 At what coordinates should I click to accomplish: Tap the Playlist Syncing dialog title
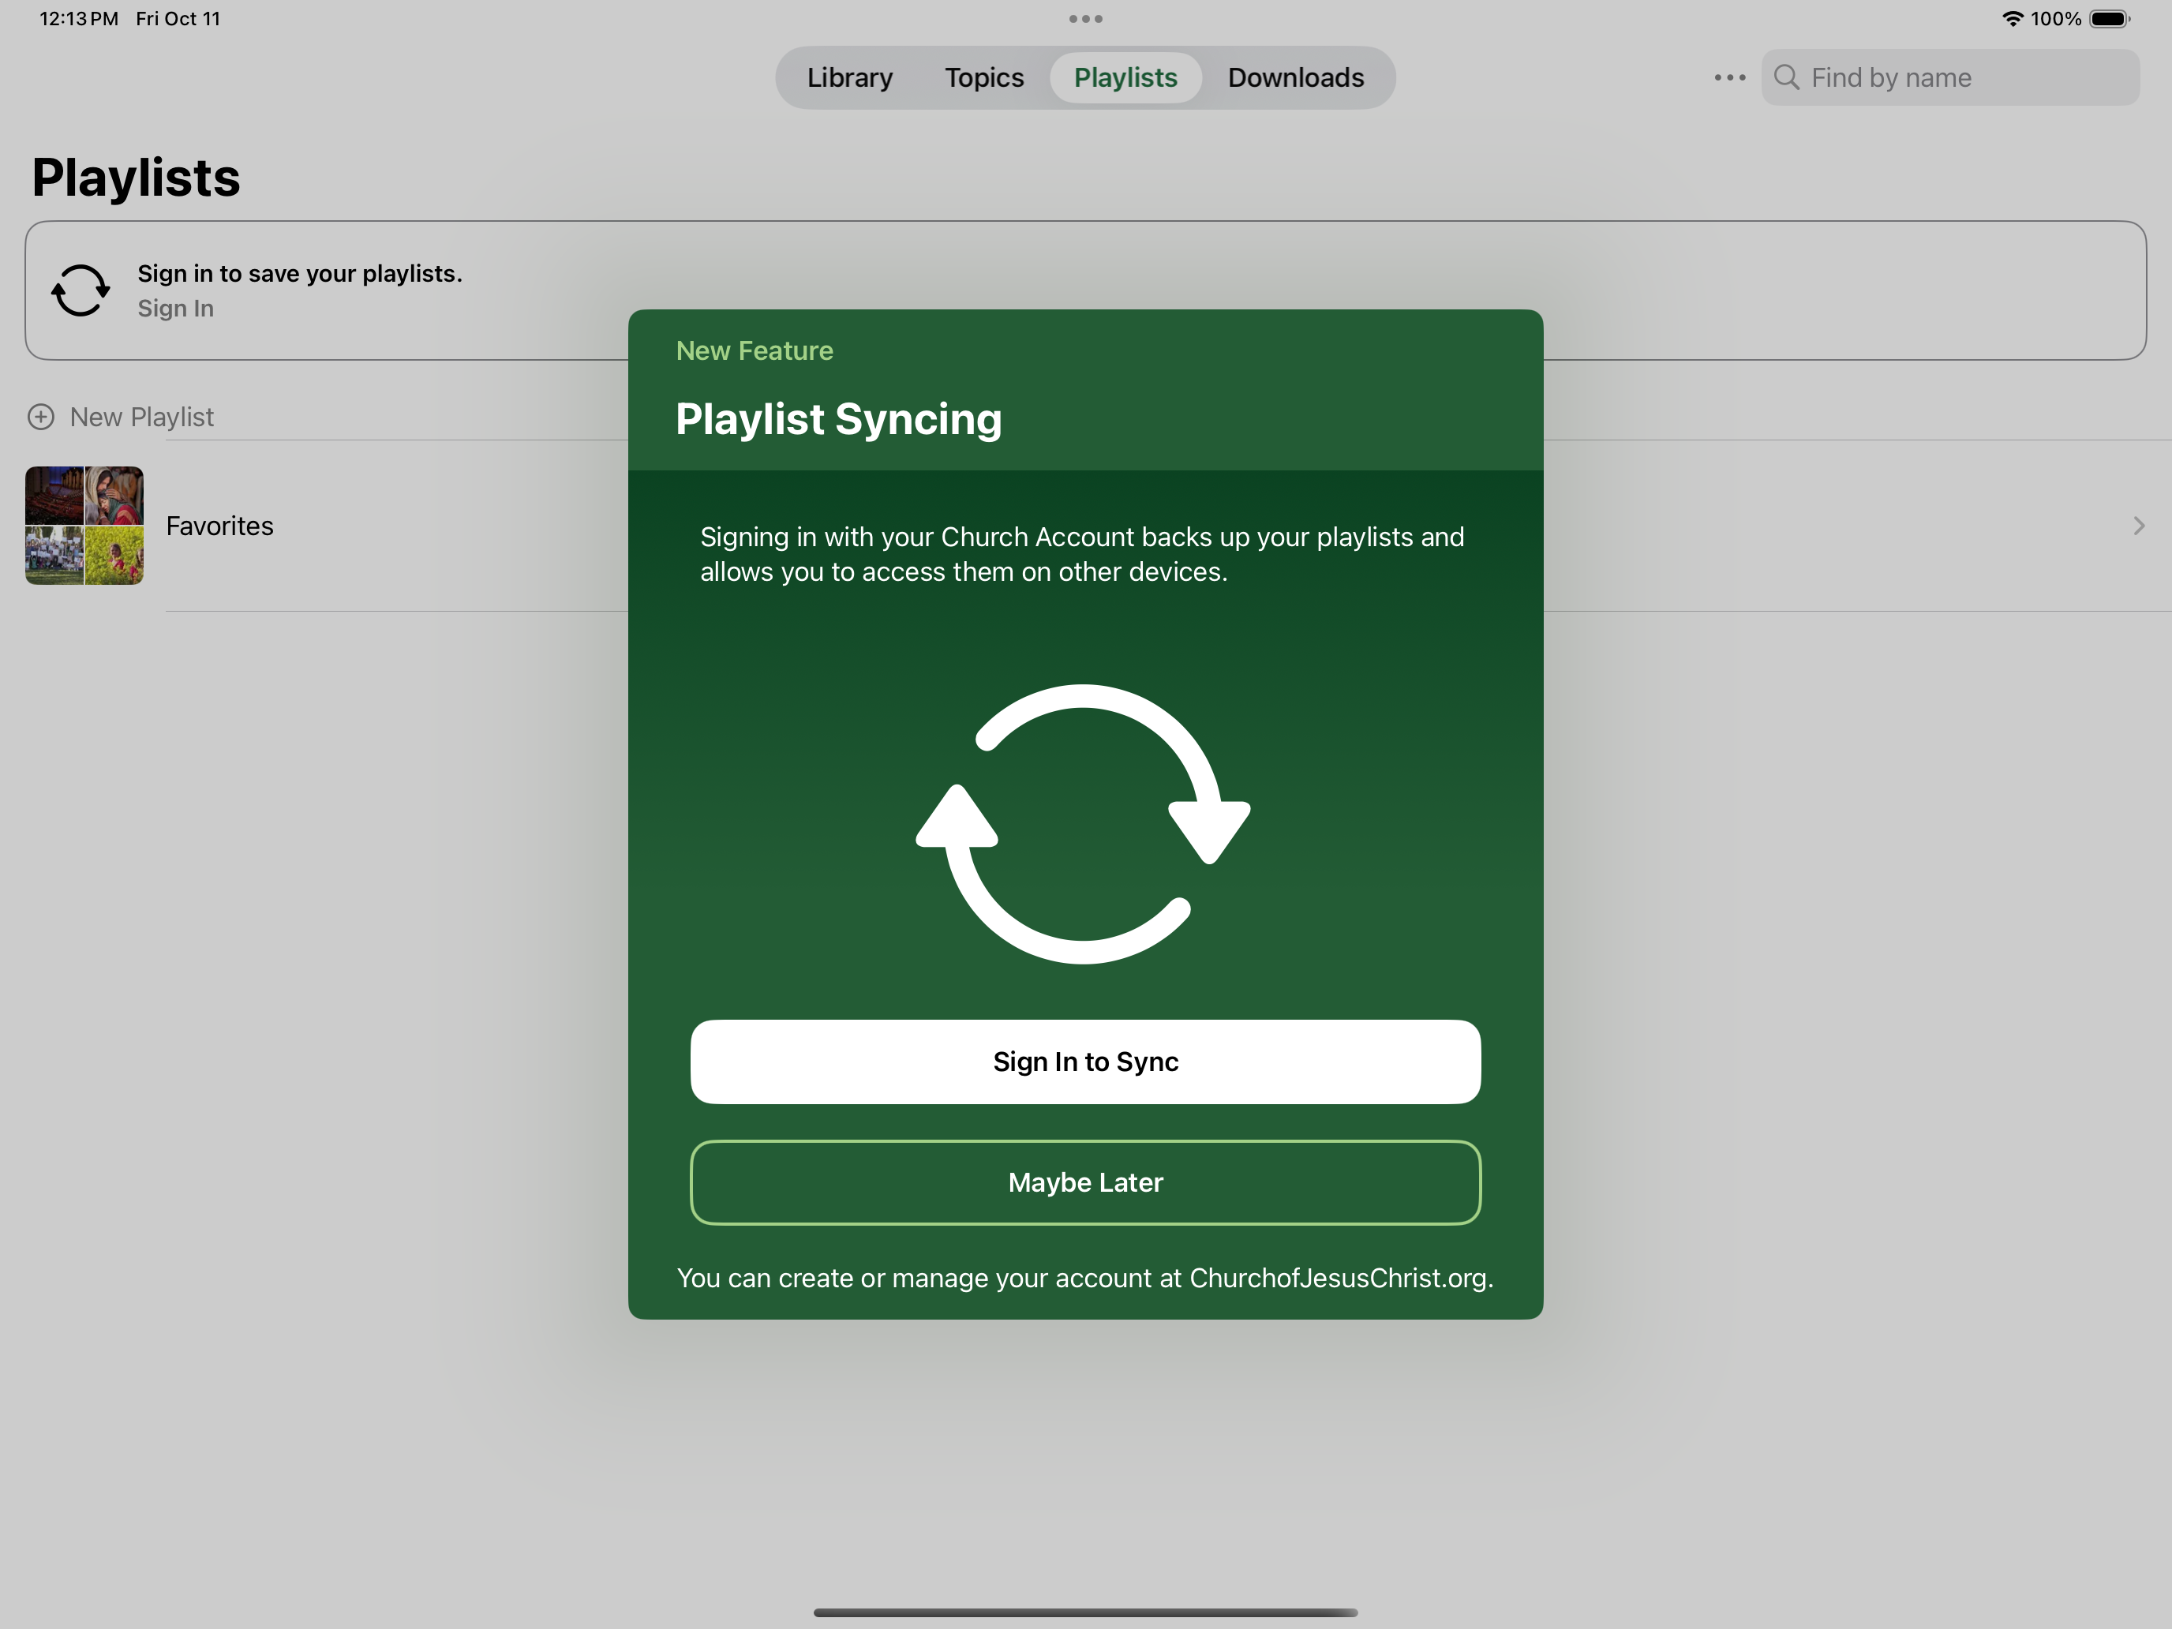838,419
